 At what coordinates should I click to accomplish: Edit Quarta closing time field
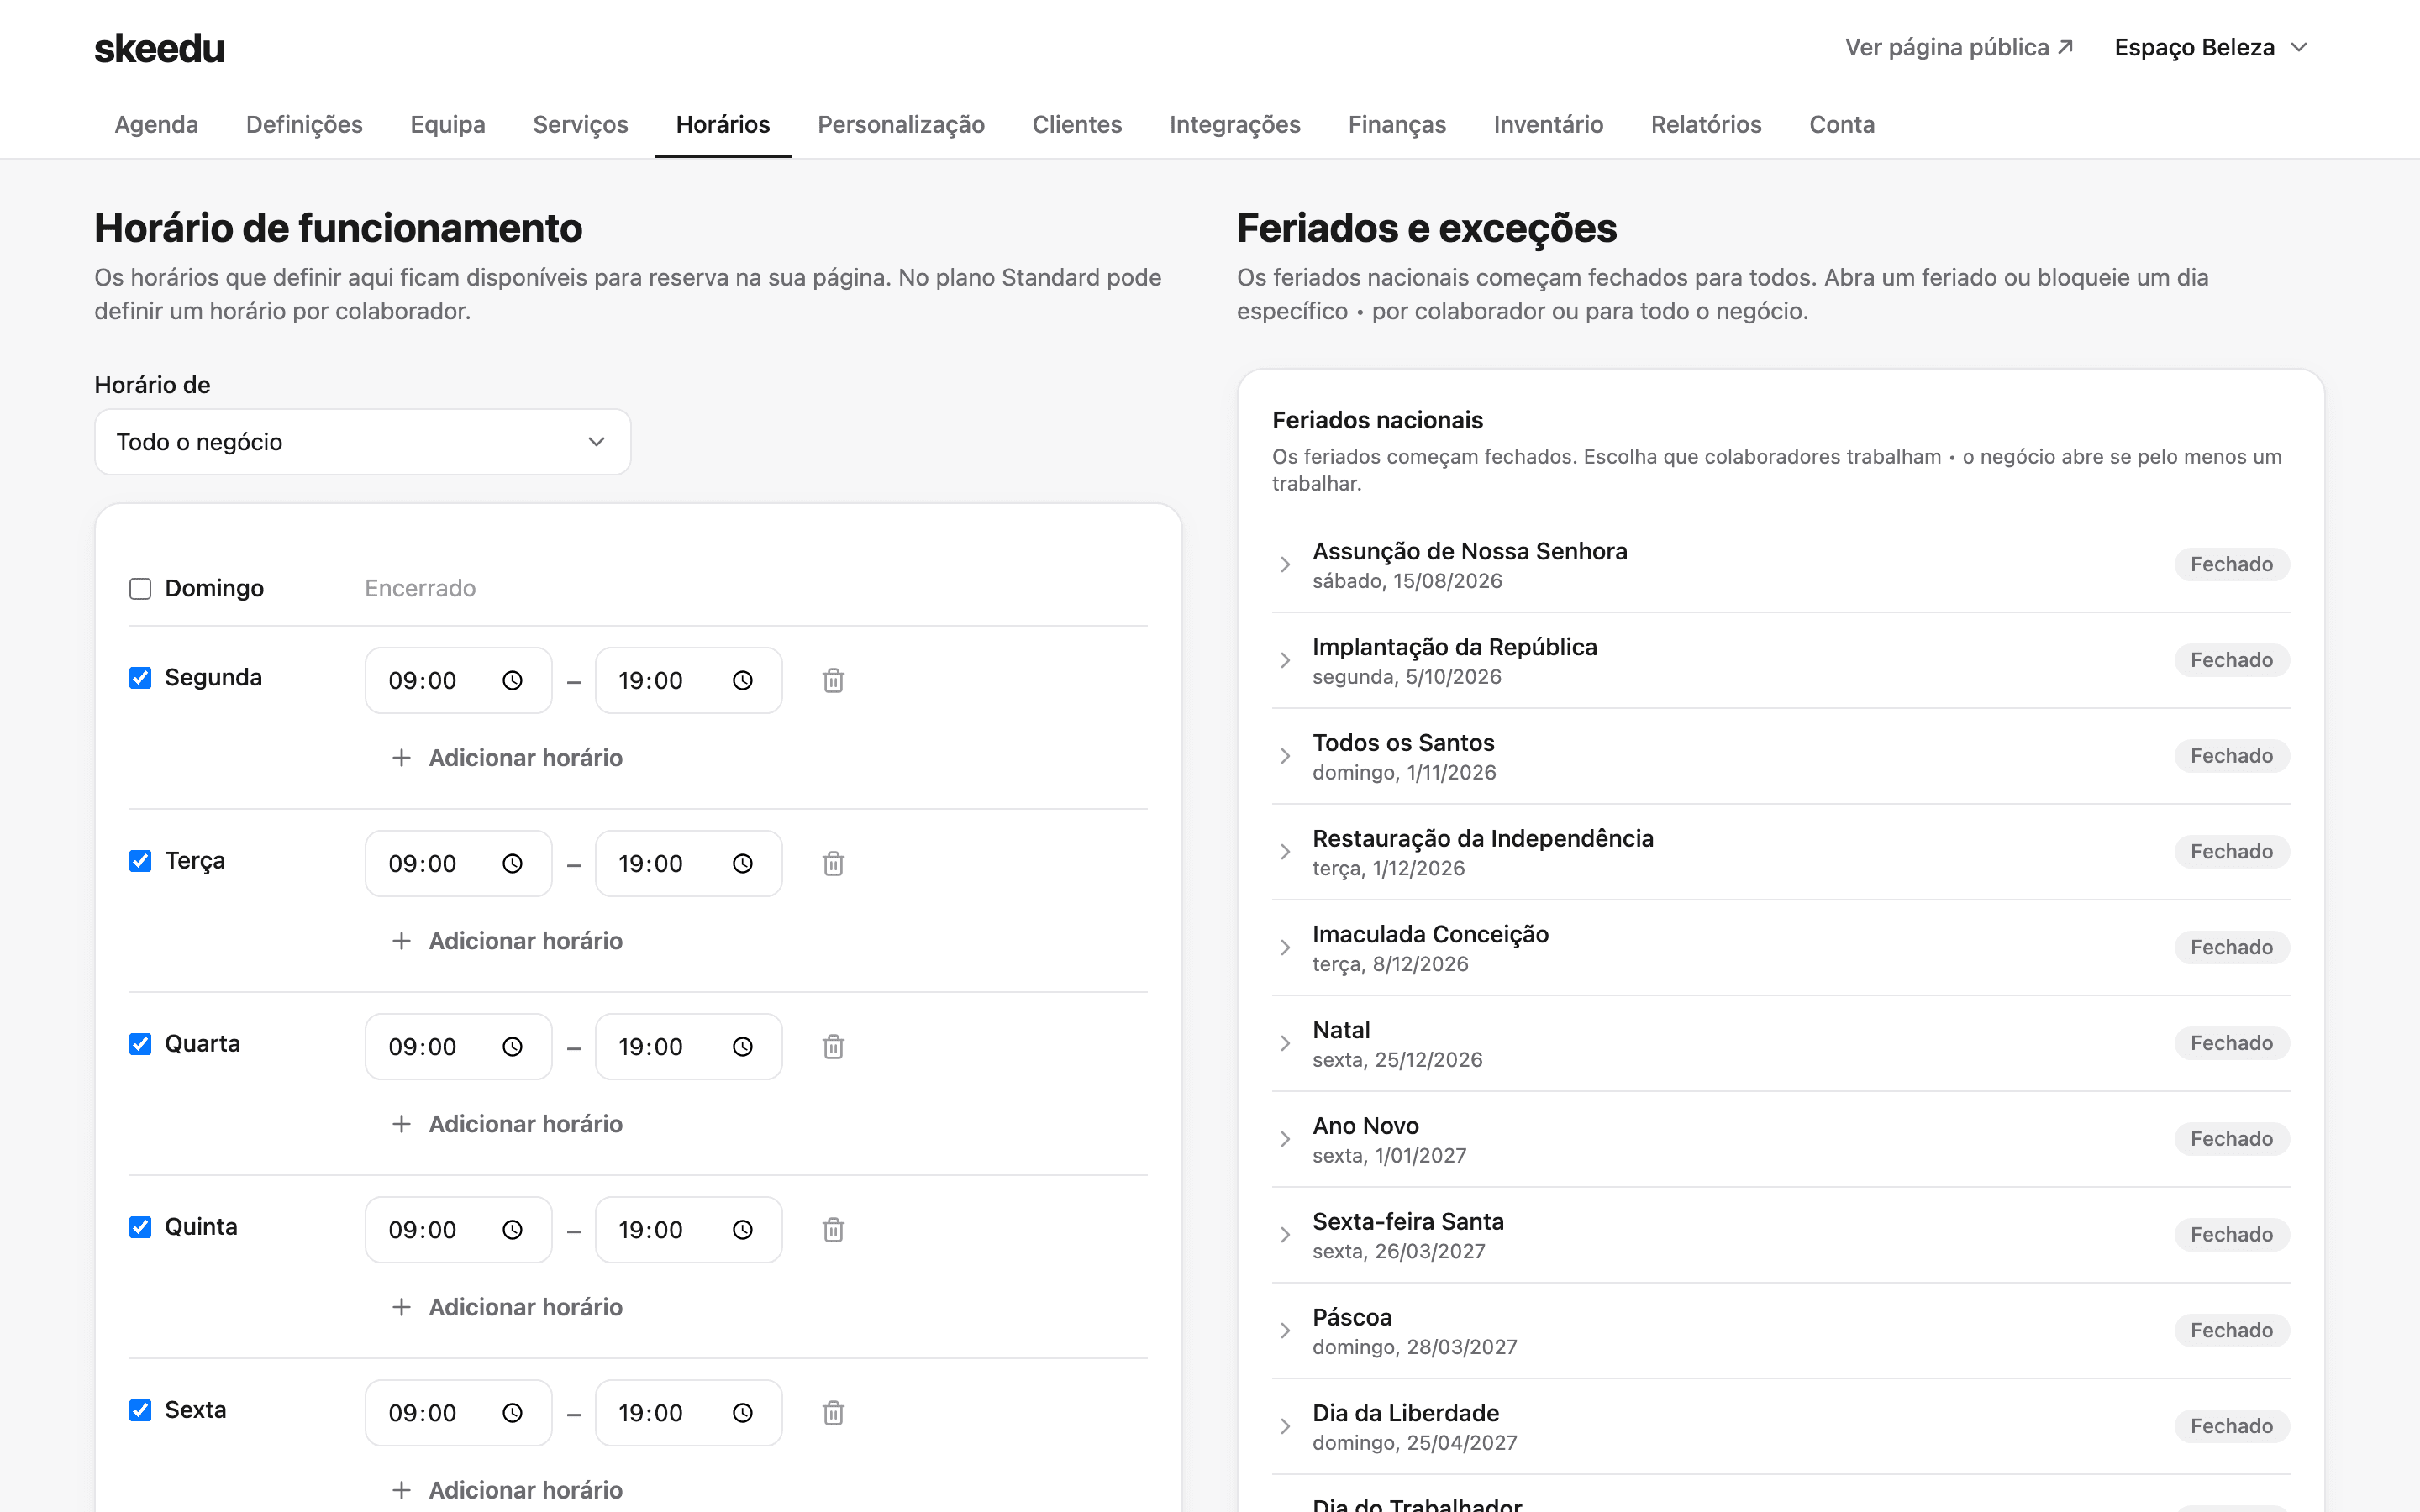tap(688, 1046)
